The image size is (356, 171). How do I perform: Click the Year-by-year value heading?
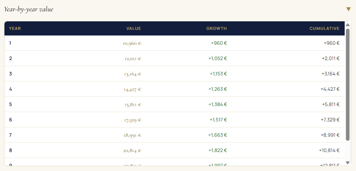pyautogui.click(x=29, y=9)
